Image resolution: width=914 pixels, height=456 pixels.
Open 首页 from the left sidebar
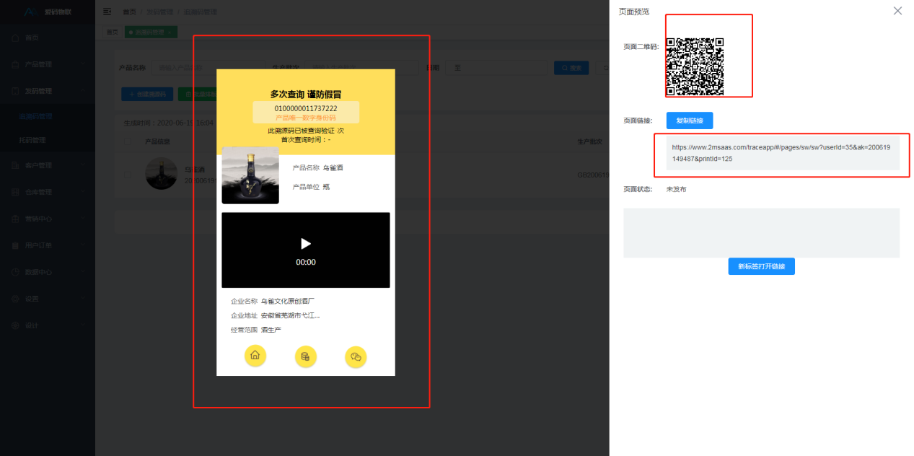48,38
